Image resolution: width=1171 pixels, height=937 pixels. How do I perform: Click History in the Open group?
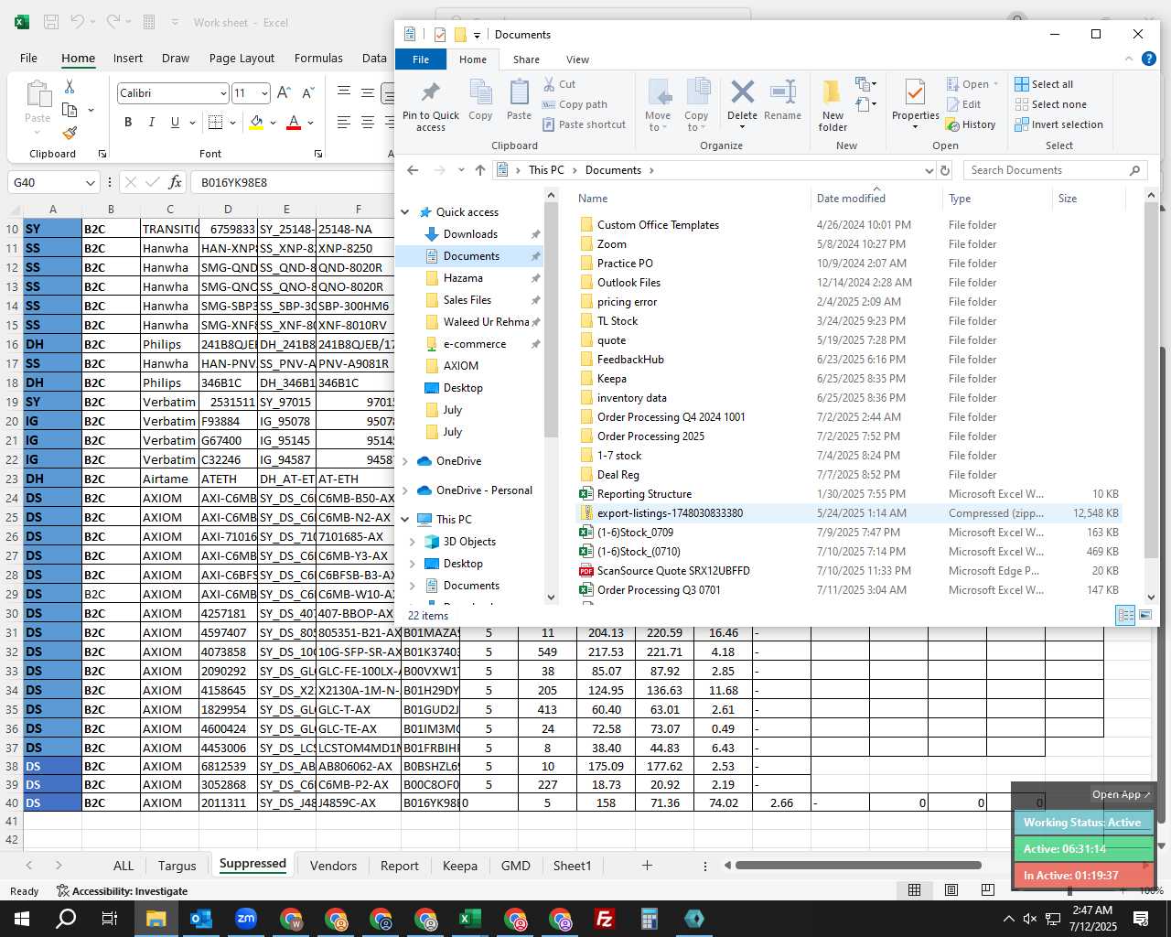(x=972, y=124)
